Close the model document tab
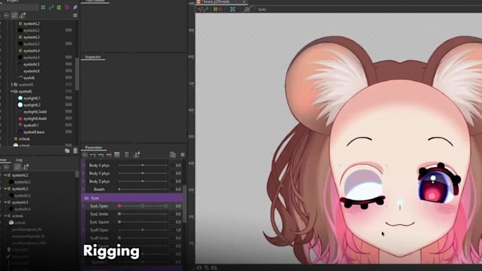This screenshot has height=271, width=482. [x=244, y=2]
